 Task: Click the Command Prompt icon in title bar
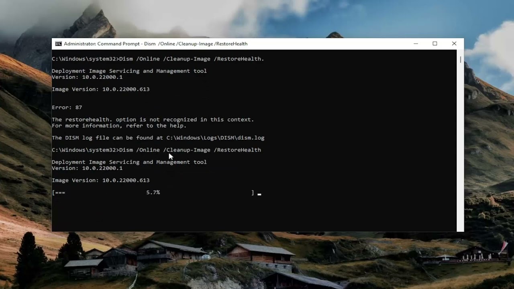pyautogui.click(x=58, y=44)
